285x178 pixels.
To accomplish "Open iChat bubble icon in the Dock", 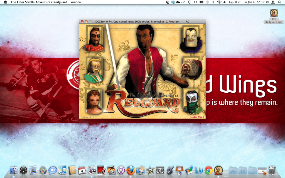I will 53,170.
